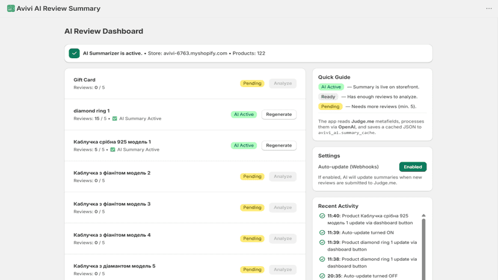498x280 pixels.
Task: Click Pending badge for діамантом модель 5
Action: point(252,270)
